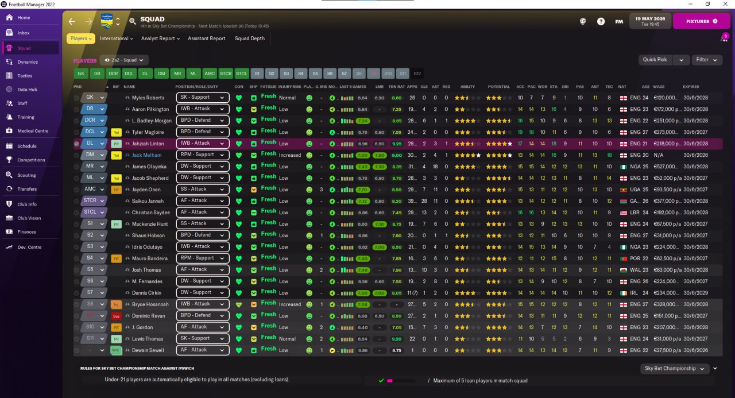Screen dimensions: 735x398
Task: Open Jayden Onen's AMC position dropdown
Action: pos(94,190)
